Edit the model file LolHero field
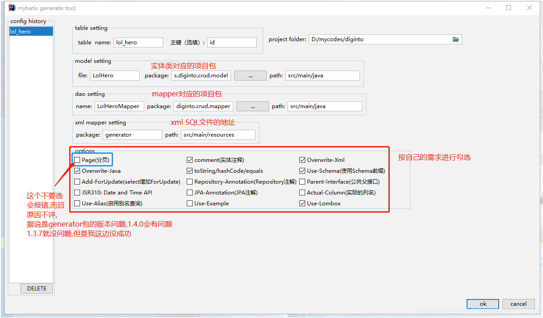The width and height of the screenshot is (543, 318). [115, 76]
